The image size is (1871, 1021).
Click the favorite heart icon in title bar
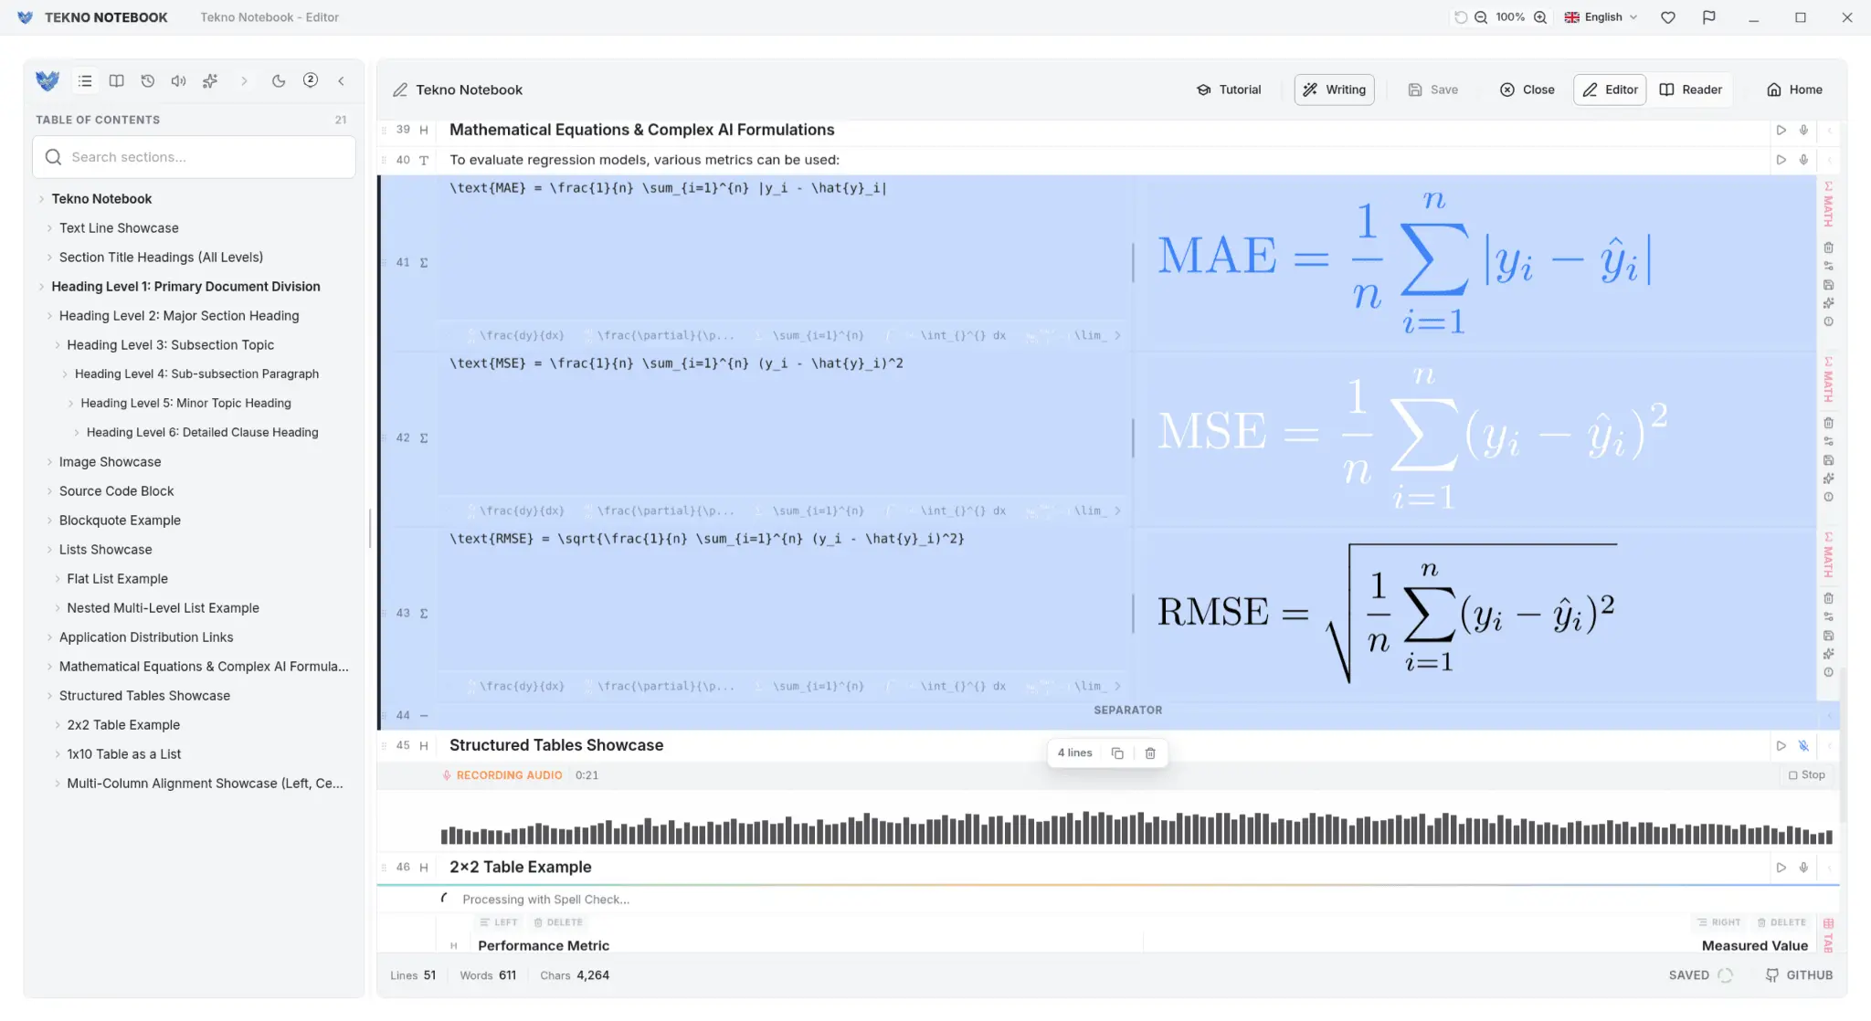pyautogui.click(x=1668, y=17)
